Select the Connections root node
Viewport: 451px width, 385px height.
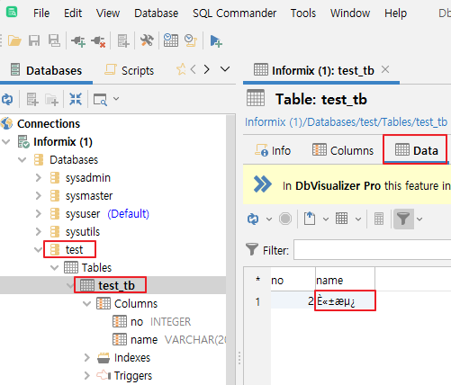pyautogui.click(x=49, y=124)
